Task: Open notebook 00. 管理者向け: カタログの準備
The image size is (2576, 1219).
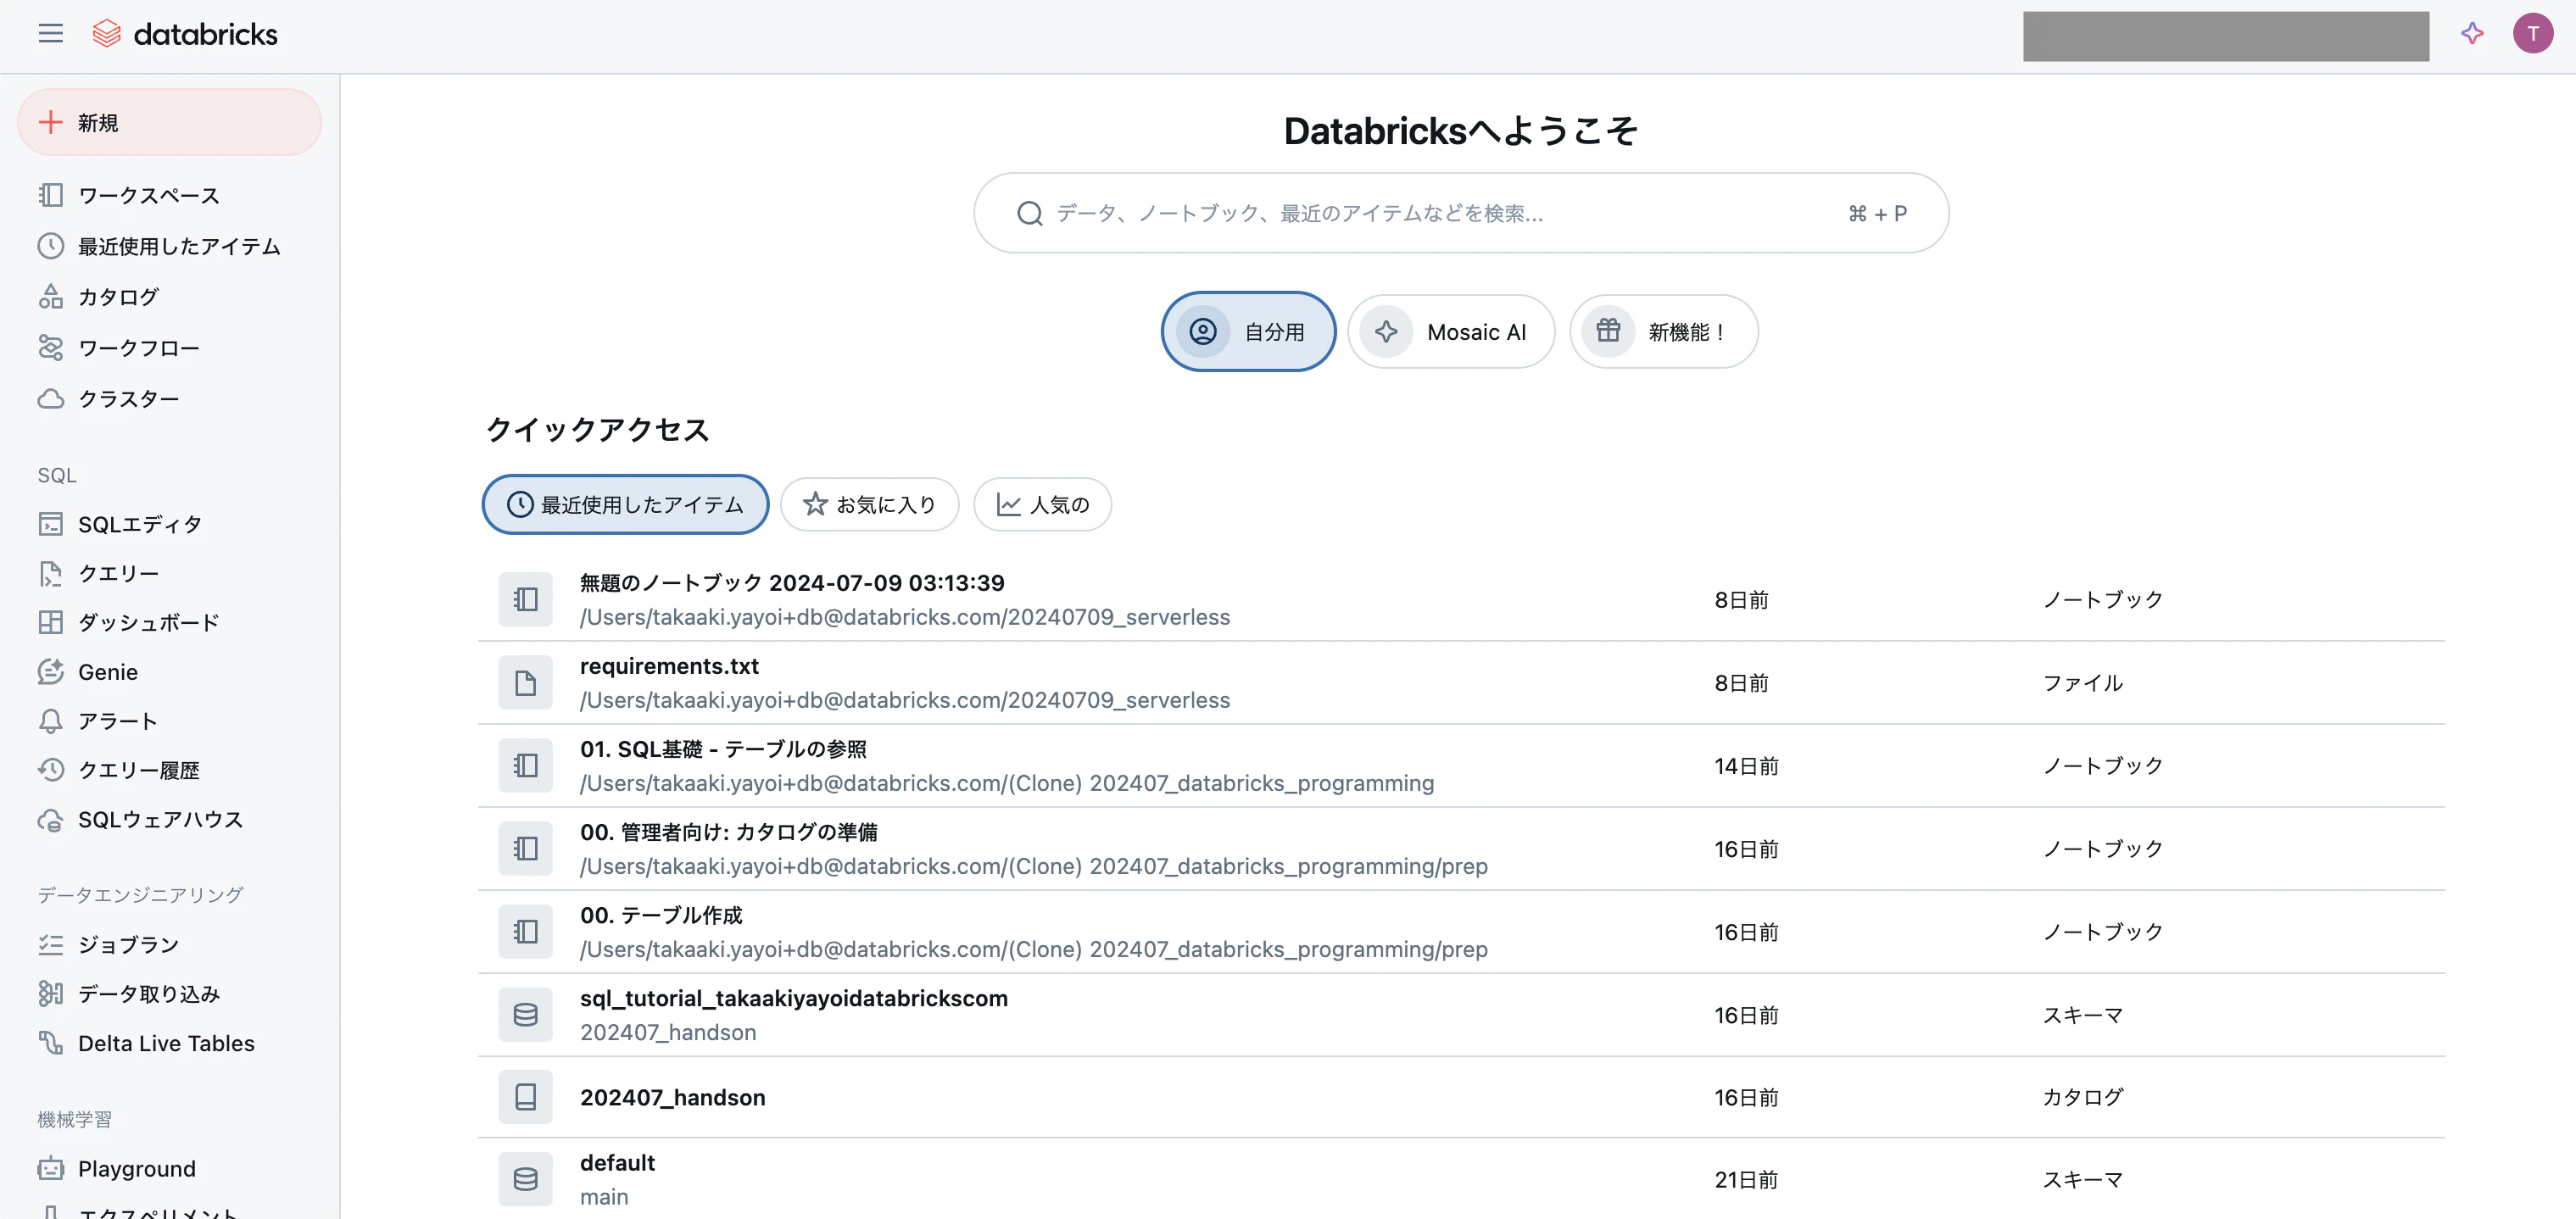Action: pyautogui.click(x=729, y=831)
